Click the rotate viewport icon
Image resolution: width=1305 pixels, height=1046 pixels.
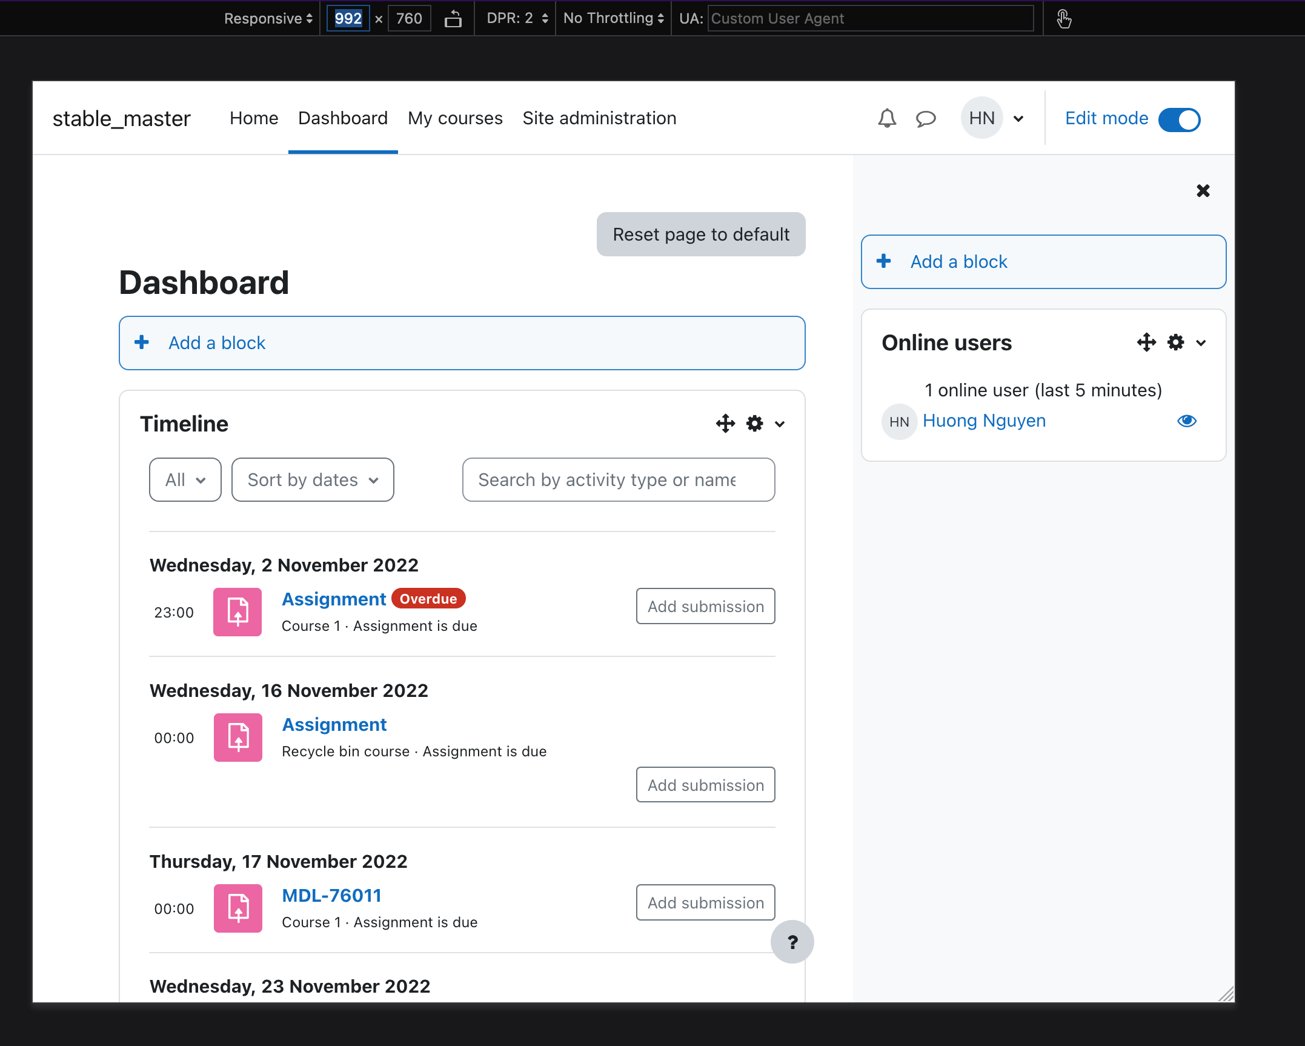click(453, 18)
